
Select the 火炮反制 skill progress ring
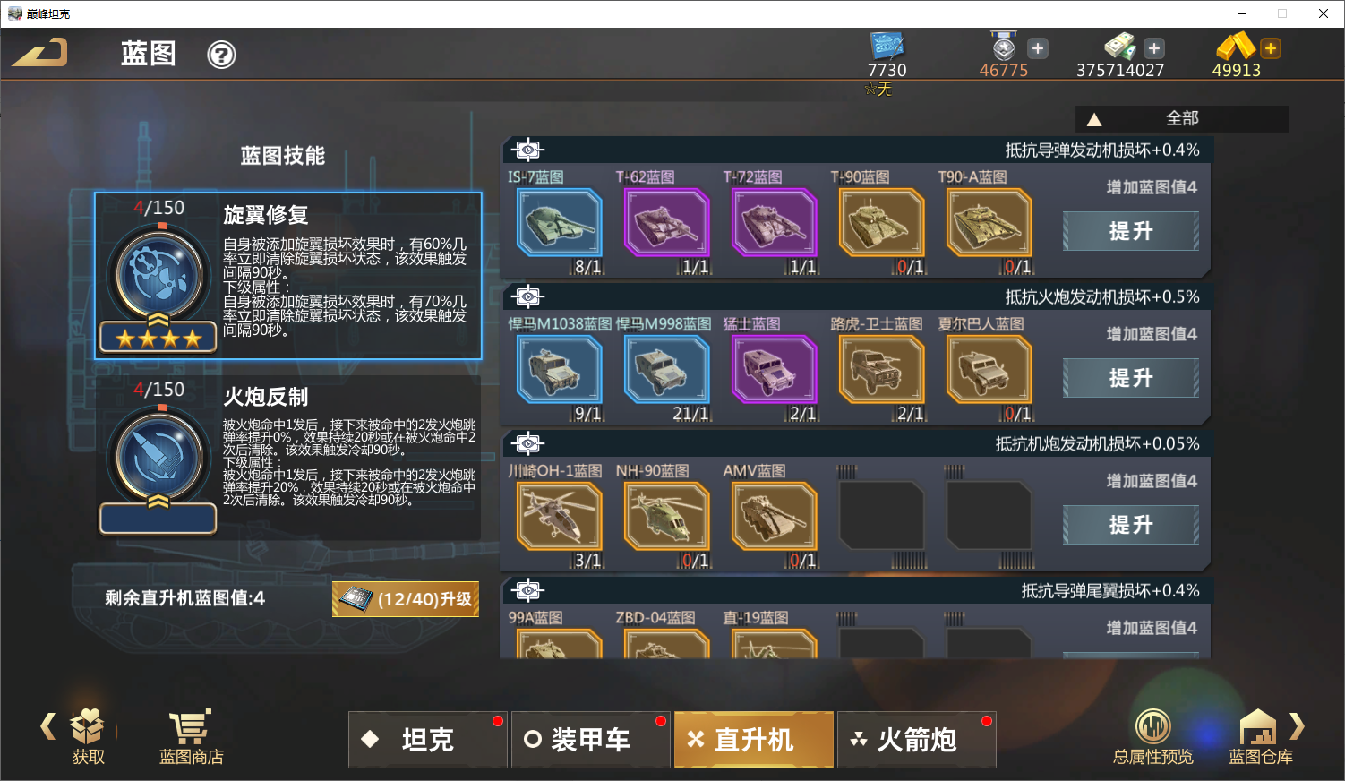coord(158,457)
